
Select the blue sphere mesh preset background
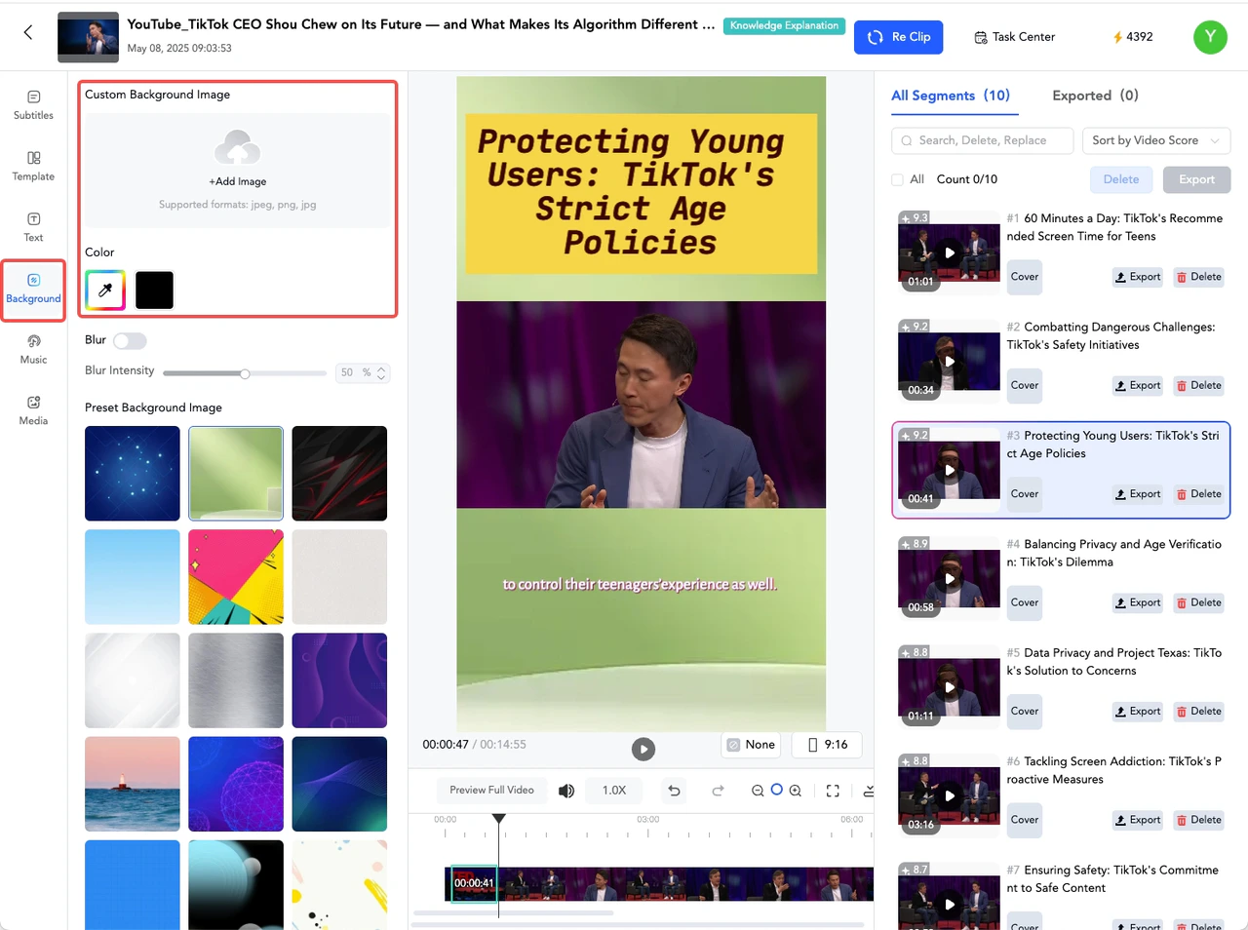[x=236, y=784]
